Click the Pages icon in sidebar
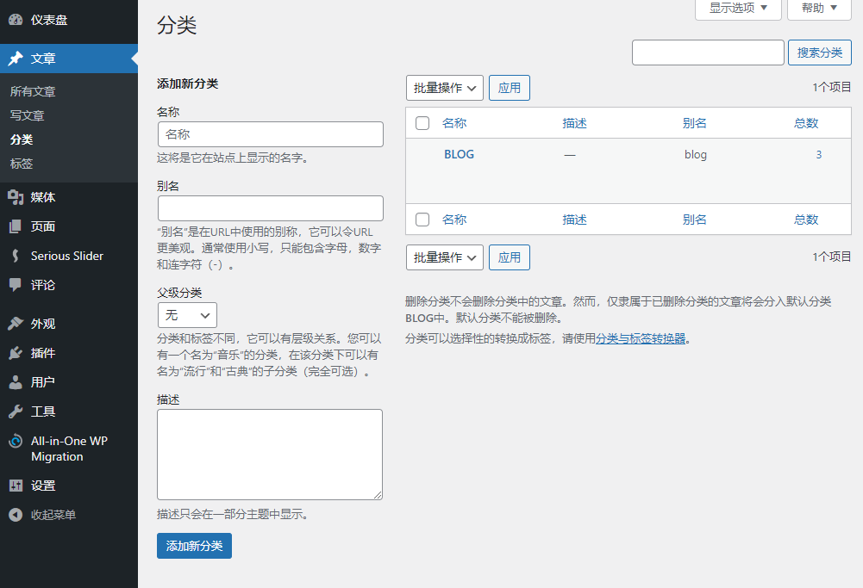The width and height of the screenshot is (863, 588). [x=16, y=226]
